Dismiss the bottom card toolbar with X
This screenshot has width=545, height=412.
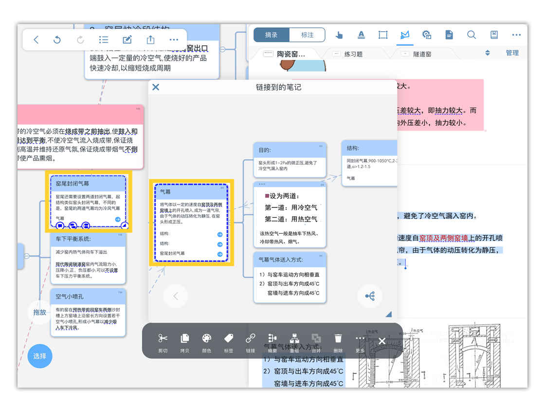pos(381,341)
